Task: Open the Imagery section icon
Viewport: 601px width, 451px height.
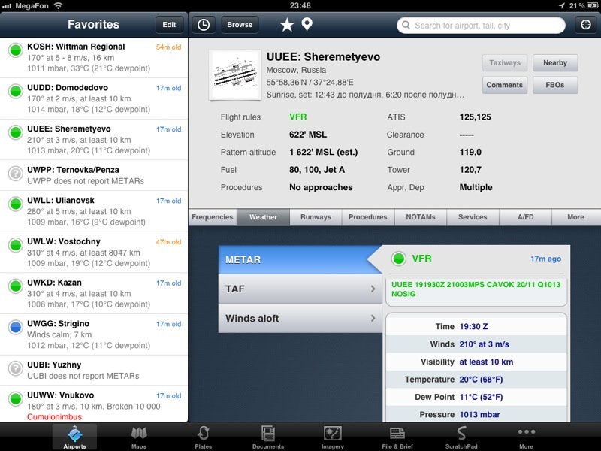Action: [x=333, y=437]
